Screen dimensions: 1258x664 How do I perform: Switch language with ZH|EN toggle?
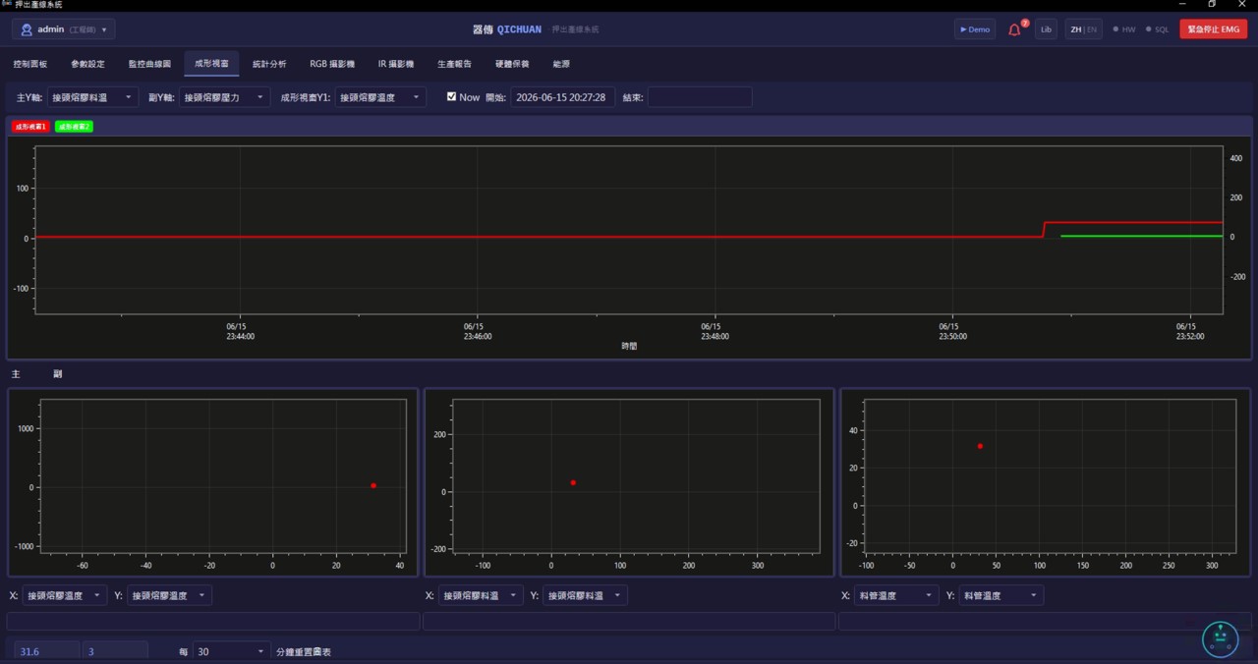coord(1083,29)
